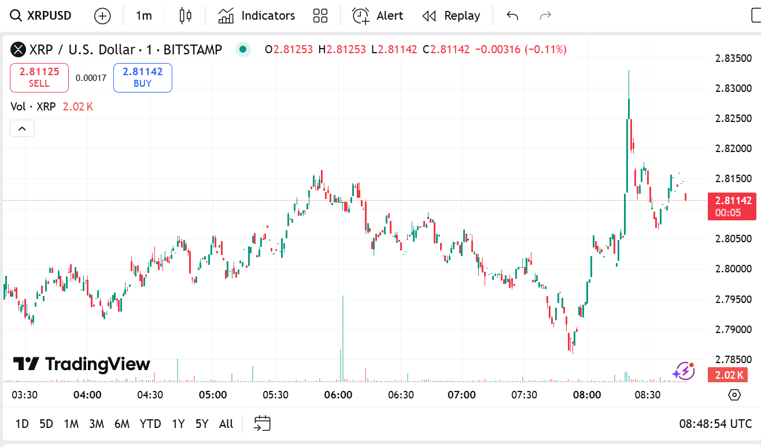Click the 2.78500 price axis label

(x=733, y=359)
